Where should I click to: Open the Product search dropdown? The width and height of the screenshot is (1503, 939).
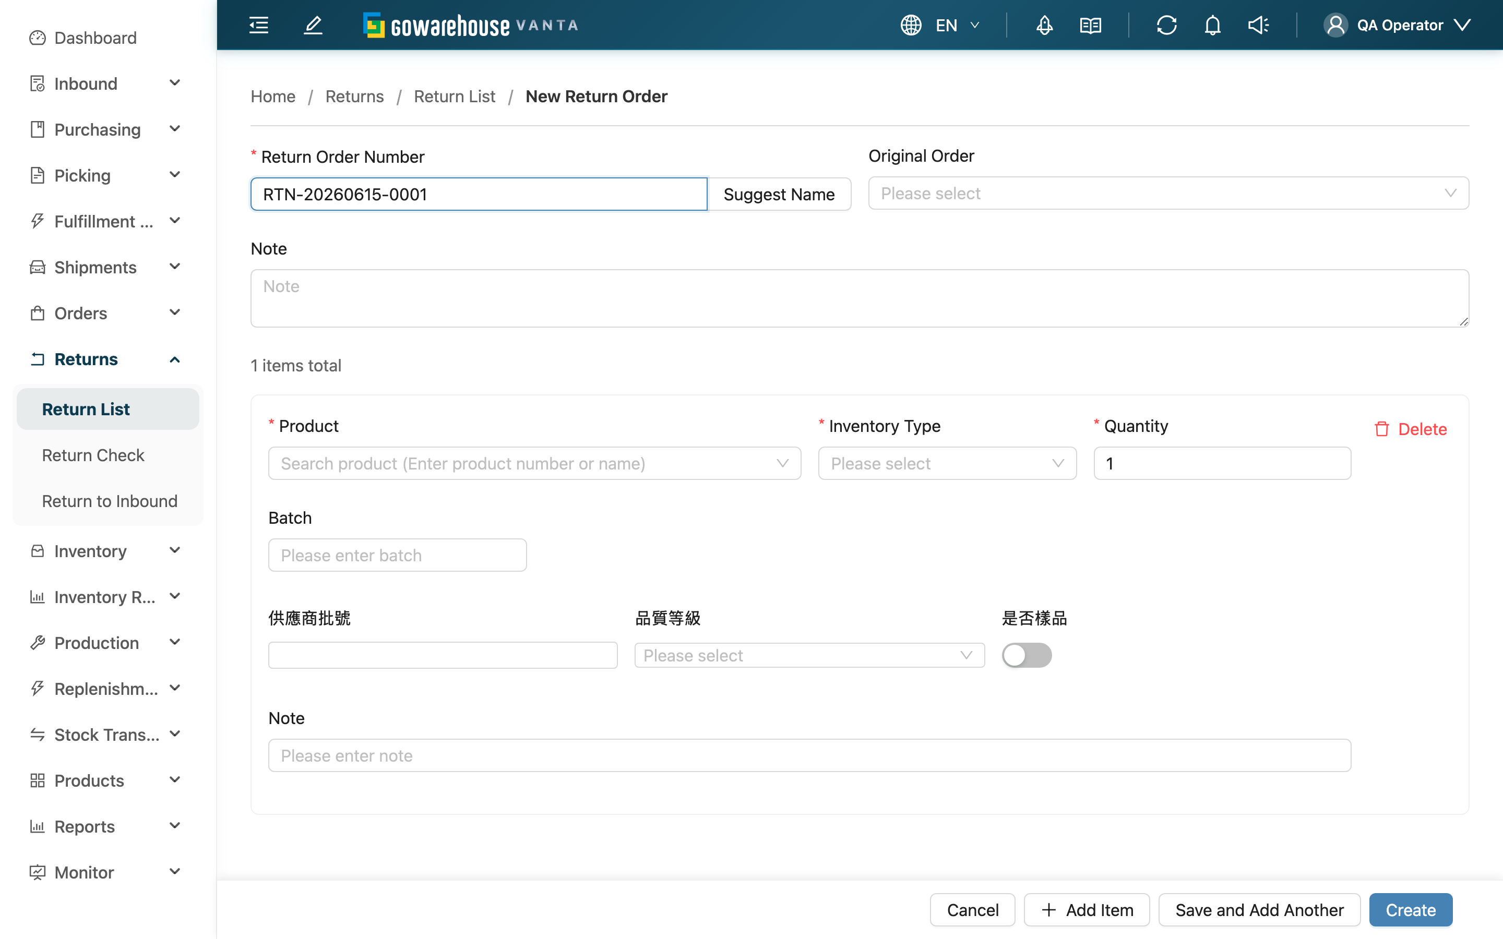tap(534, 463)
